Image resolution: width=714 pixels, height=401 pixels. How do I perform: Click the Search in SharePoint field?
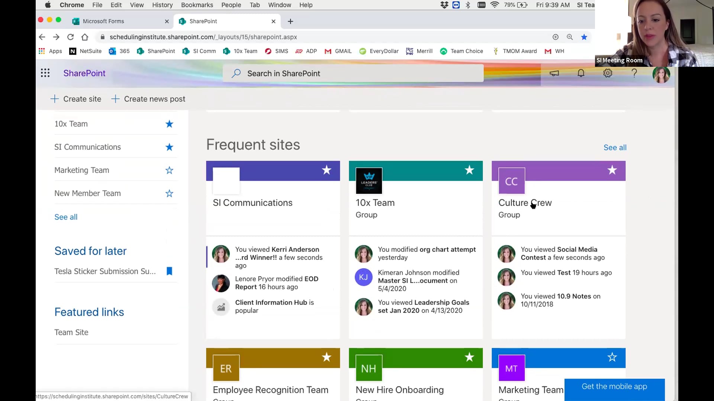point(353,73)
